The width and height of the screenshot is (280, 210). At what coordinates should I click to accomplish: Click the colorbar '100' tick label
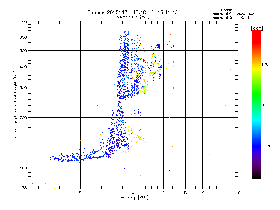265,64
